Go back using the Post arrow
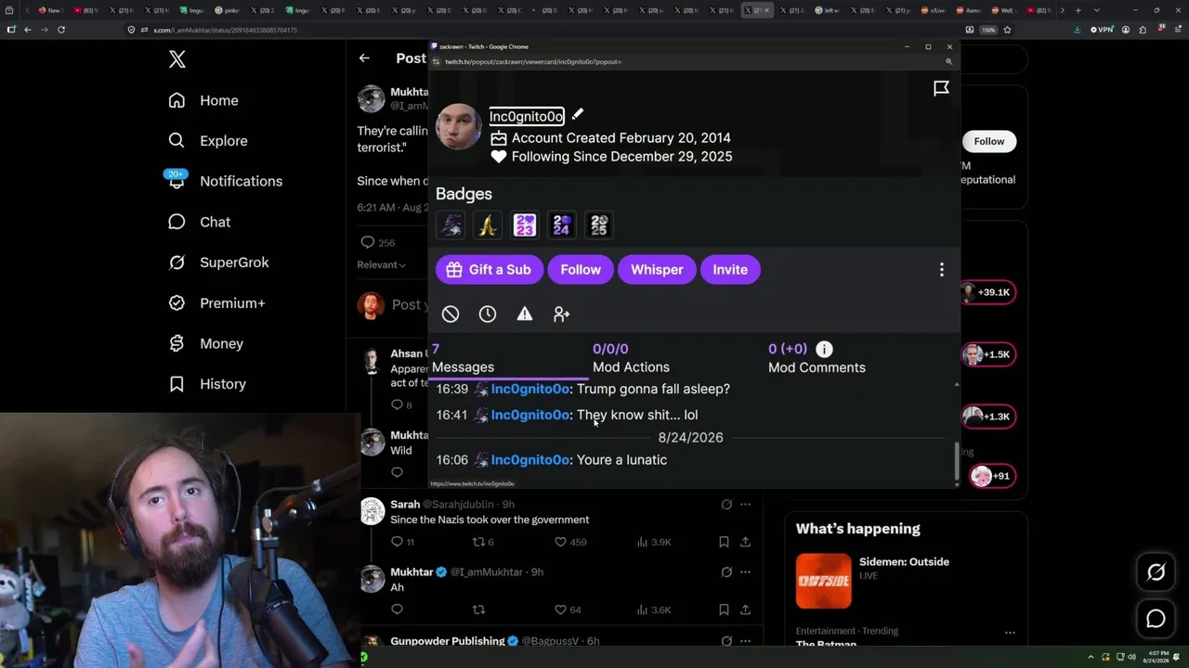The width and height of the screenshot is (1189, 668). (364, 58)
